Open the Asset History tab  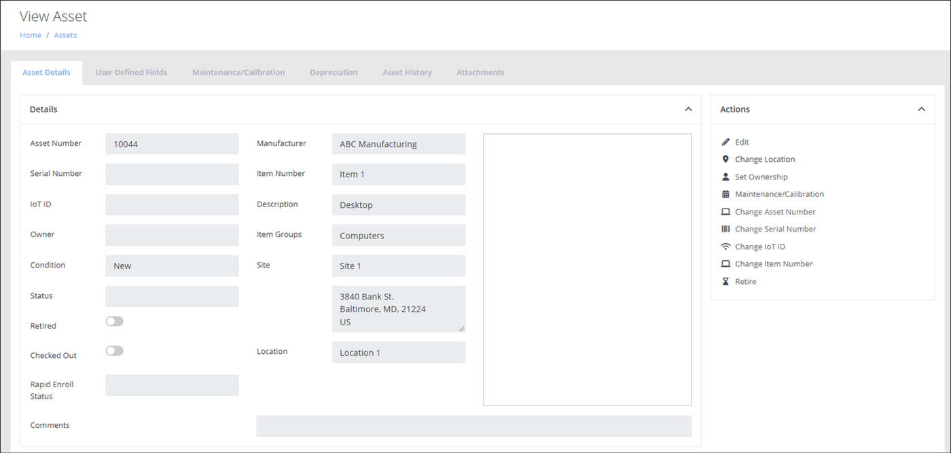[407, 73]
